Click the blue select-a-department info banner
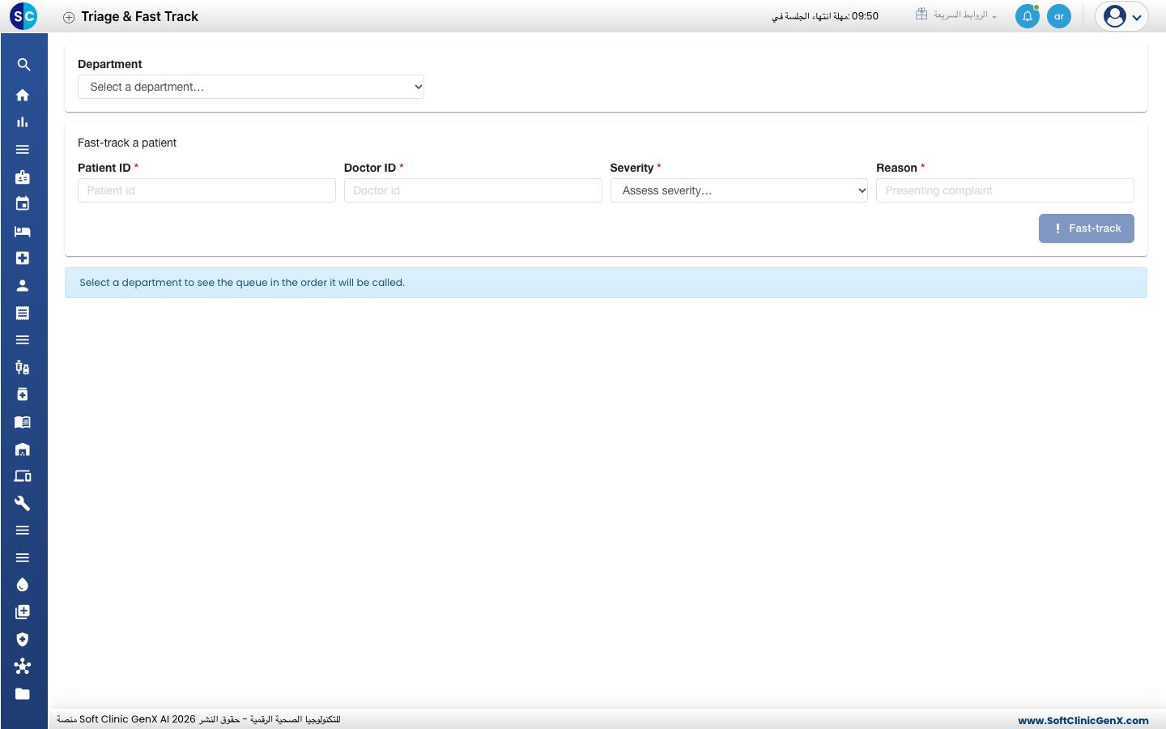Screen dimensions: 1166x729 (x=606, y=283)
